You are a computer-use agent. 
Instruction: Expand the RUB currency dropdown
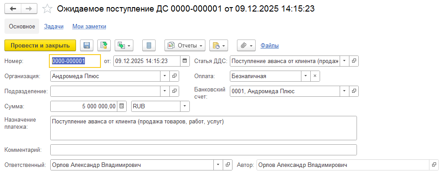point(184,106)
